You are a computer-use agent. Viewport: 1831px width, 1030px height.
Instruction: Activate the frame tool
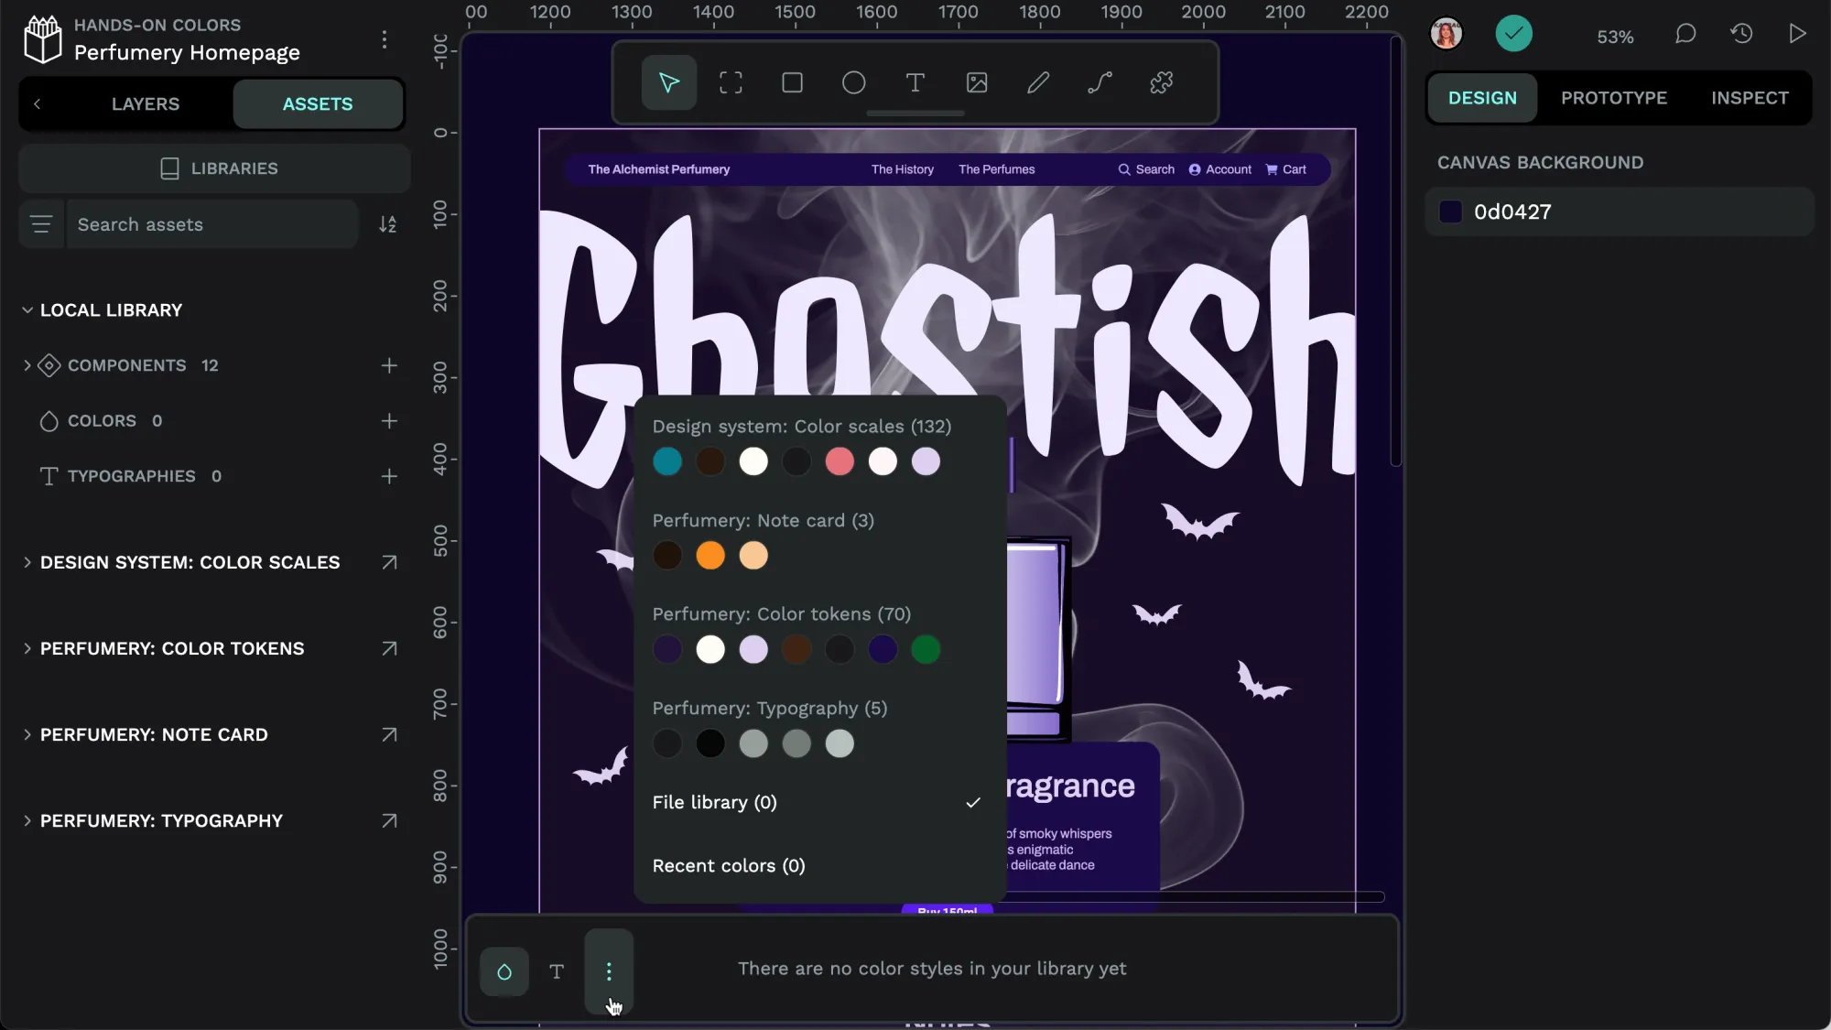(731, 81)
